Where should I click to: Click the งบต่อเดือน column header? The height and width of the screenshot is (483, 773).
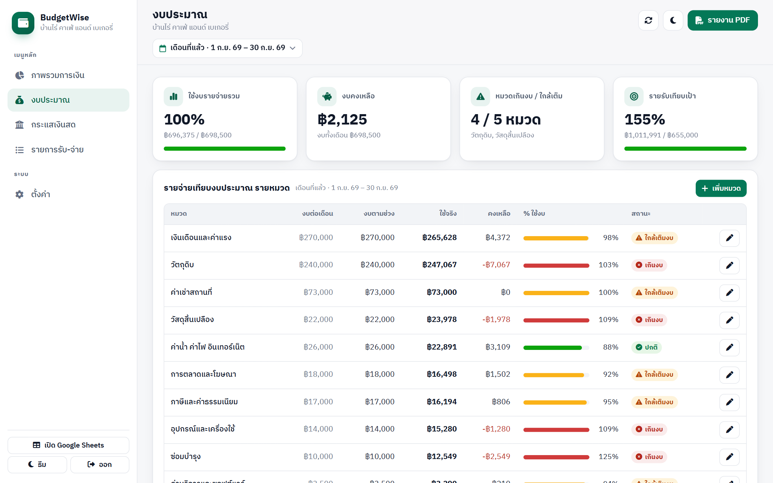coord(317,214)
